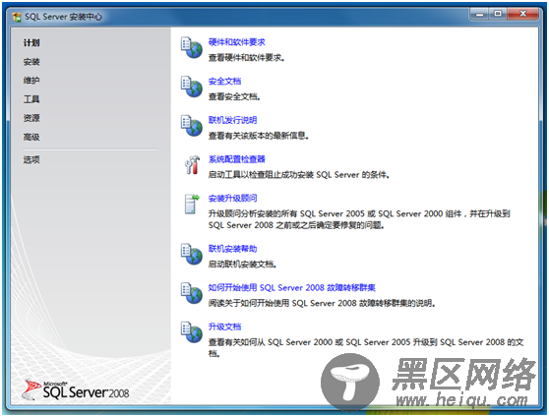The width and height of the screenshot is (549, 417).
Task: Click the description text 启动联机安装文档。
Action: [x=242, y=264]
